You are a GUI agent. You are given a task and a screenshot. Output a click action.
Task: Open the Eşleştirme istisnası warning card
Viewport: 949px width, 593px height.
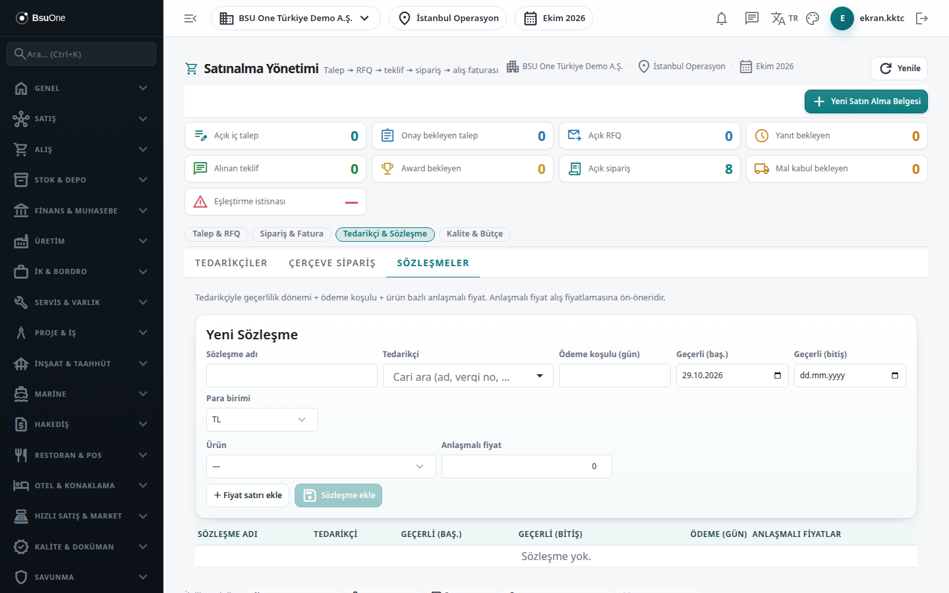click(275, 202)
